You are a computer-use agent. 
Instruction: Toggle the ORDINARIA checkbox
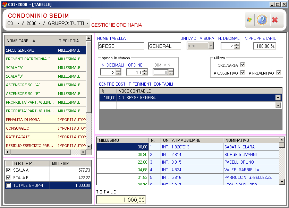coord(243,65)
